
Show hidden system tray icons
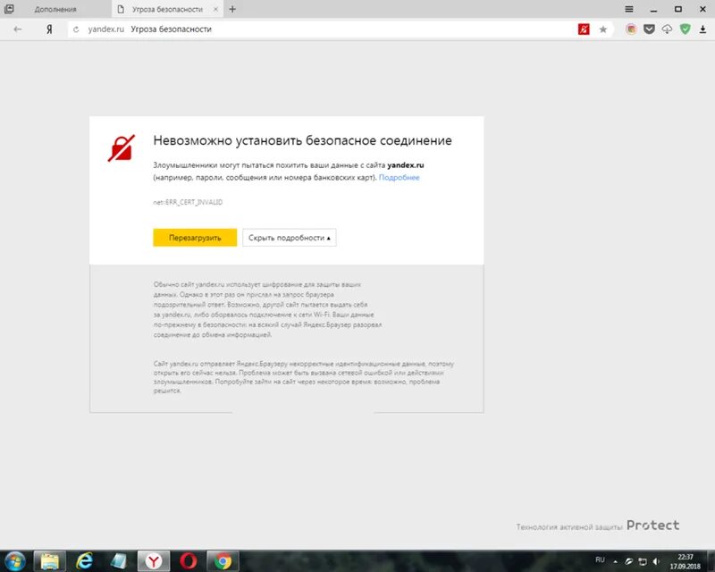click(615, 561)
